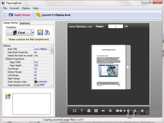Click the property list scrollbar thumb
The width and height of the screenshot is (164, 123).
(x=51, y=51)
